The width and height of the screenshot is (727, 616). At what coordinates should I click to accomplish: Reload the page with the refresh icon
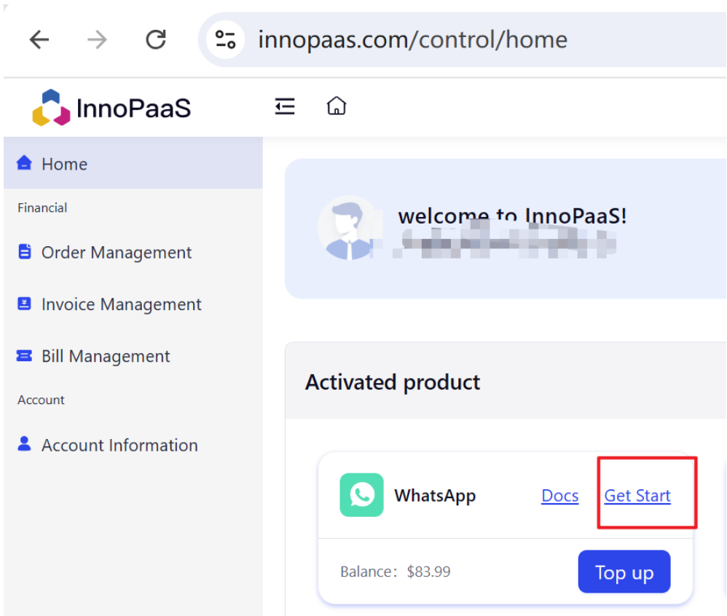pyautogui.click(x=156, y=39)
